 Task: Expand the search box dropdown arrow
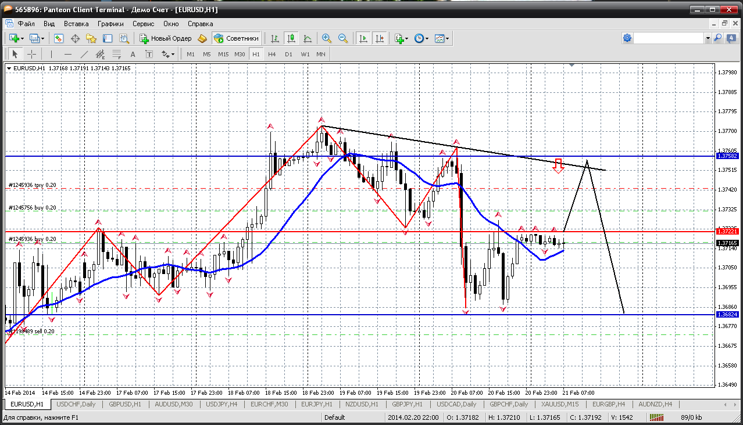[708, 38]
